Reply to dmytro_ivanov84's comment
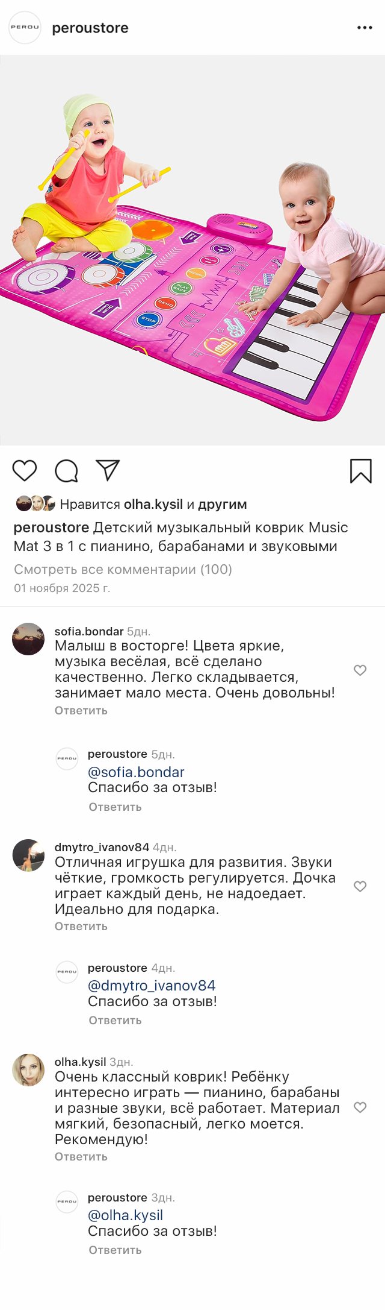 [81, 927]
